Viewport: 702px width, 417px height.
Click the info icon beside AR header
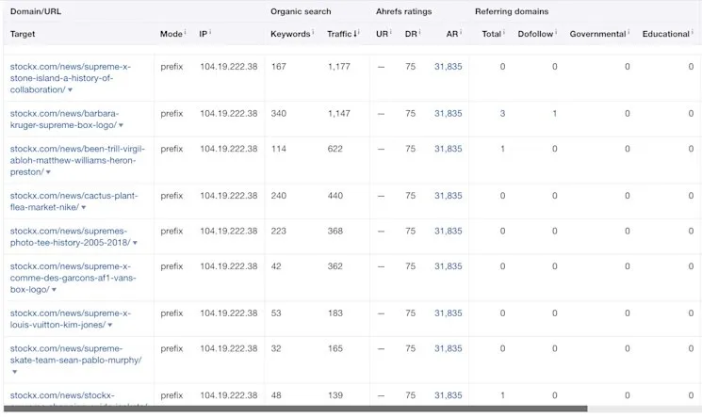[461, 32]
